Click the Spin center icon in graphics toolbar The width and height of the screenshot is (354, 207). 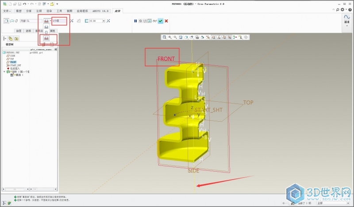235,37
